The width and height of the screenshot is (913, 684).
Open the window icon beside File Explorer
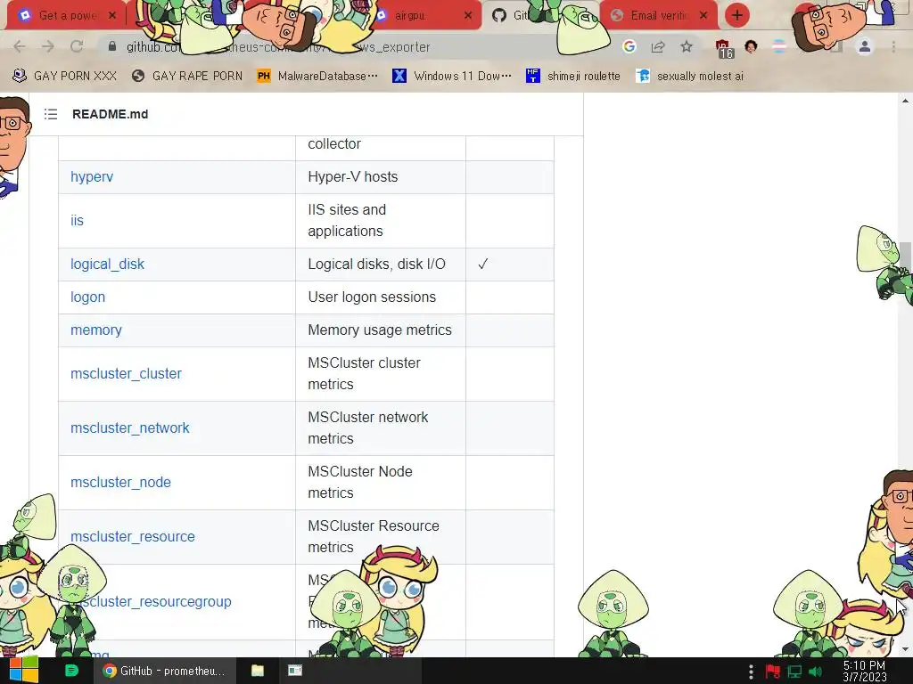[295, 671]
